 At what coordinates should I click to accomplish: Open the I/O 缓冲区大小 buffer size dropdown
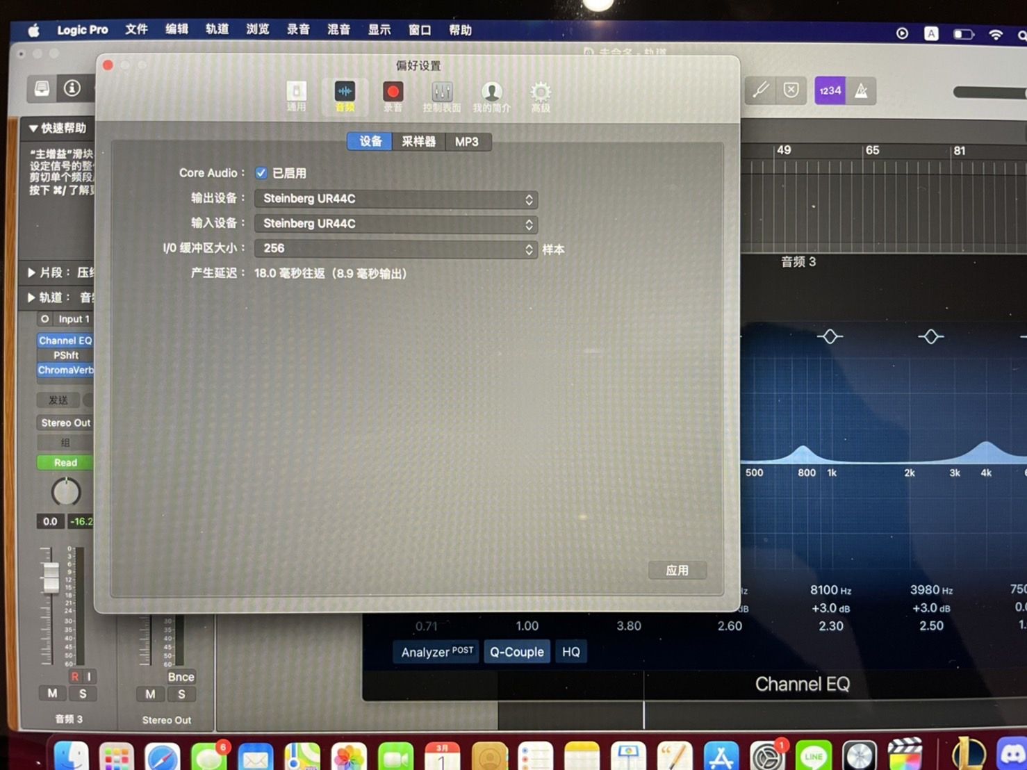pyautogui.click(x=396, y=249)
